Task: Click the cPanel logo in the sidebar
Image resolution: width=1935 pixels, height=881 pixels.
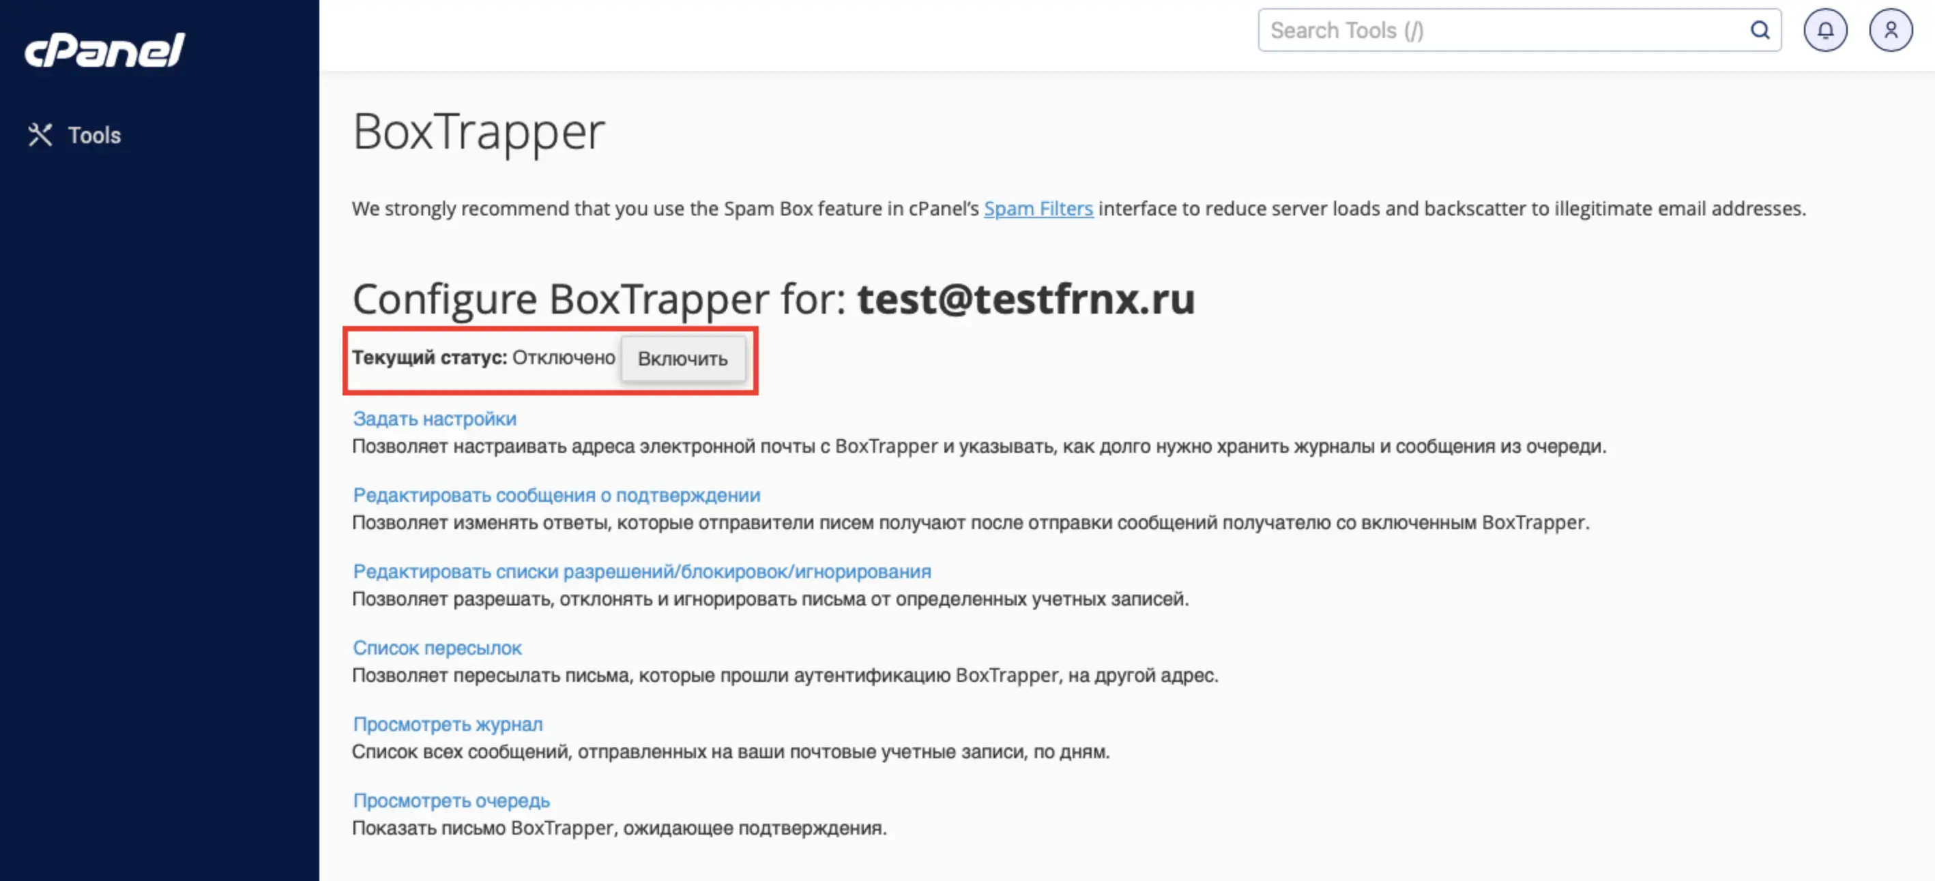Action: (x=105, y=50)
